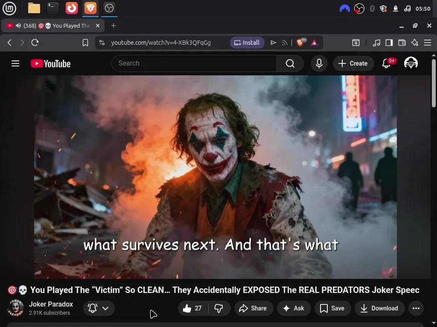This screenshot has height=327, width=437.
Task: Download this video
Action: click(x=380, y=308)
